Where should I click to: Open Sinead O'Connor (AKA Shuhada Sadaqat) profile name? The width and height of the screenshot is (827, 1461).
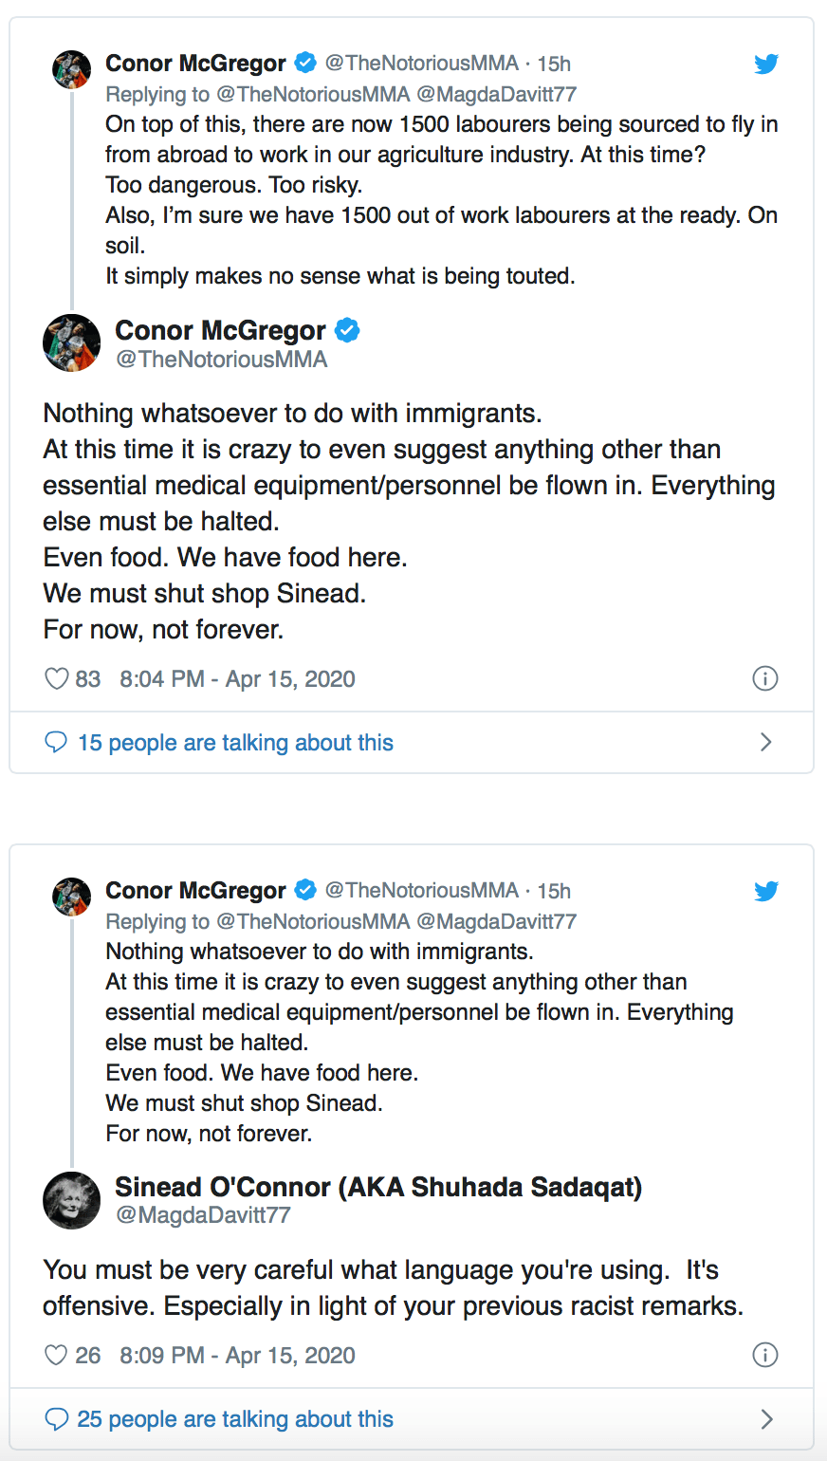pos(377,1187)
